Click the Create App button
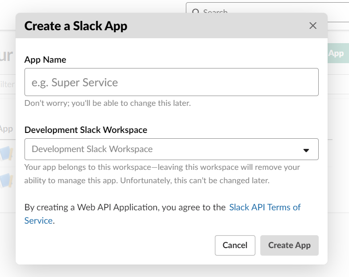 click(x=289, y=245)
